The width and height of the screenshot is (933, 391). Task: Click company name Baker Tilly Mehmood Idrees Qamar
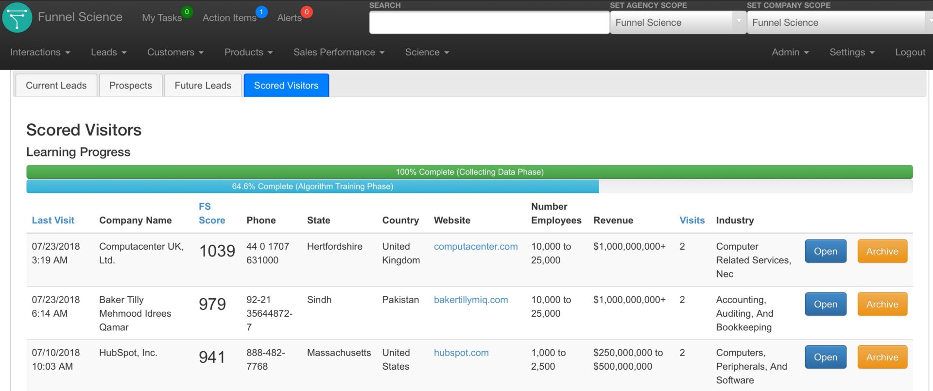pyautogui.click(x=135, y=314)
